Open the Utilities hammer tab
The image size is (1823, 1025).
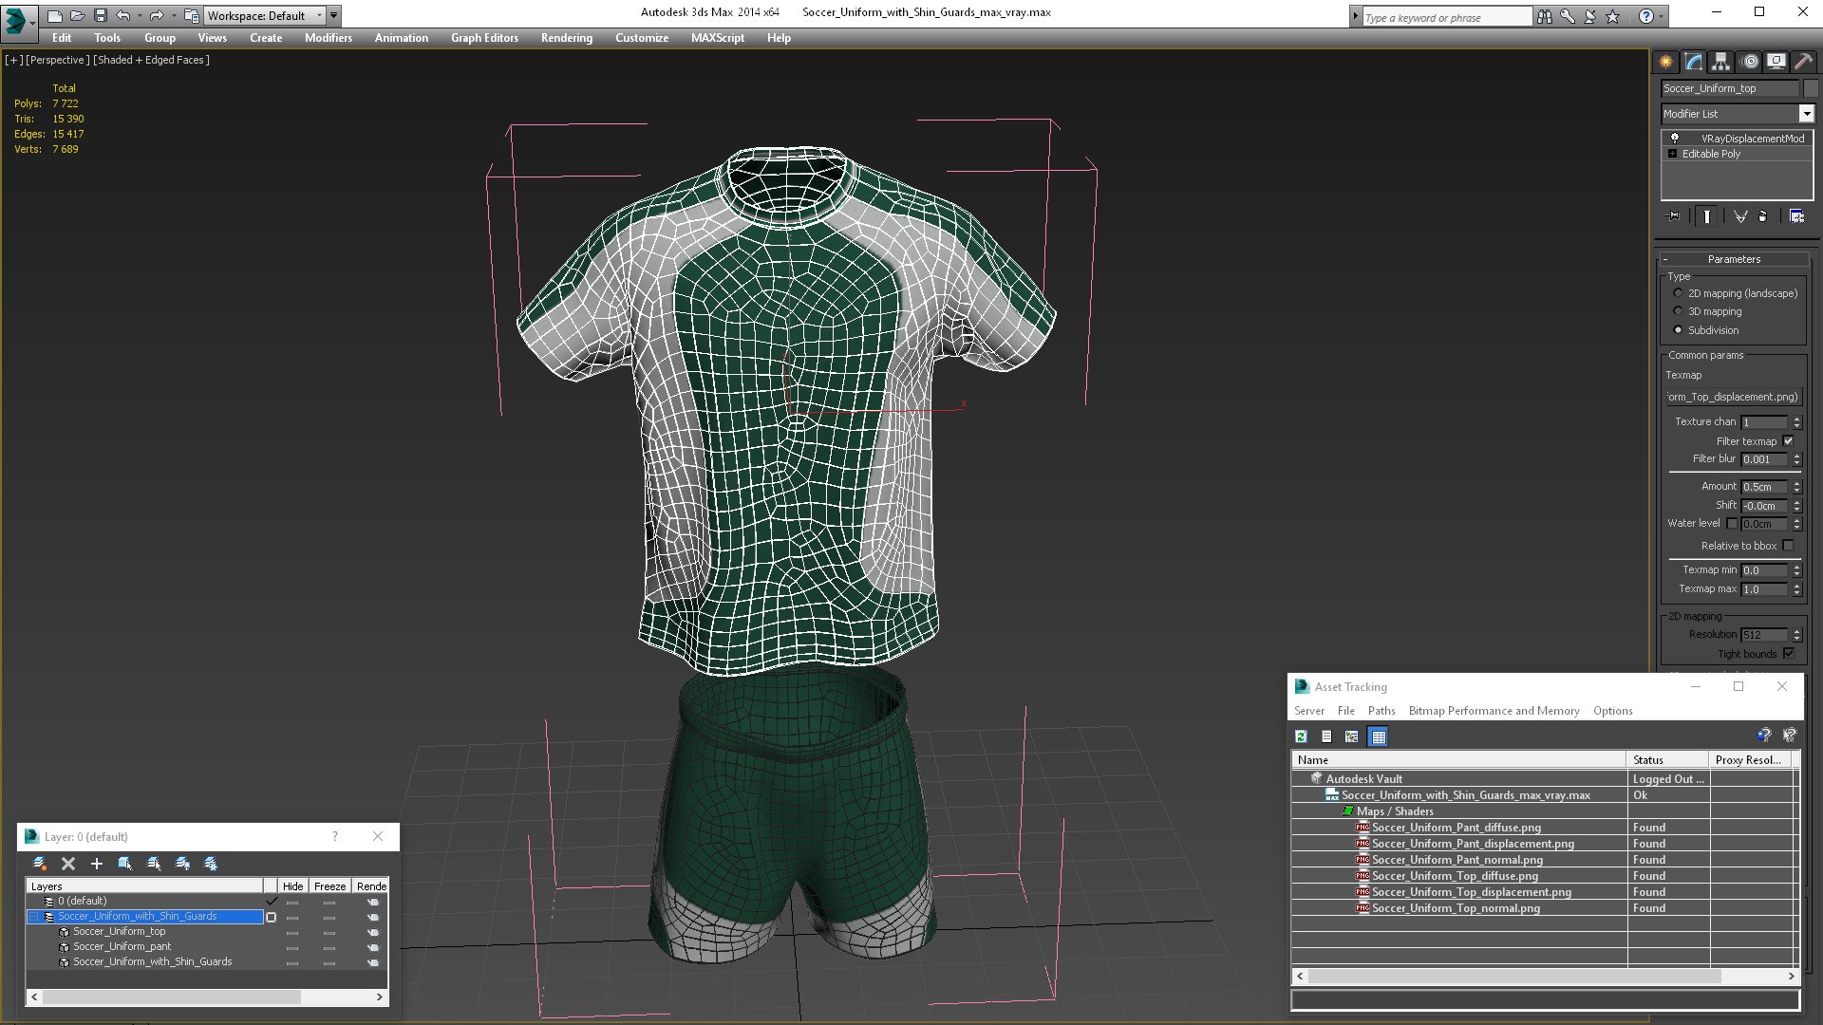[x=1803, y=62]
